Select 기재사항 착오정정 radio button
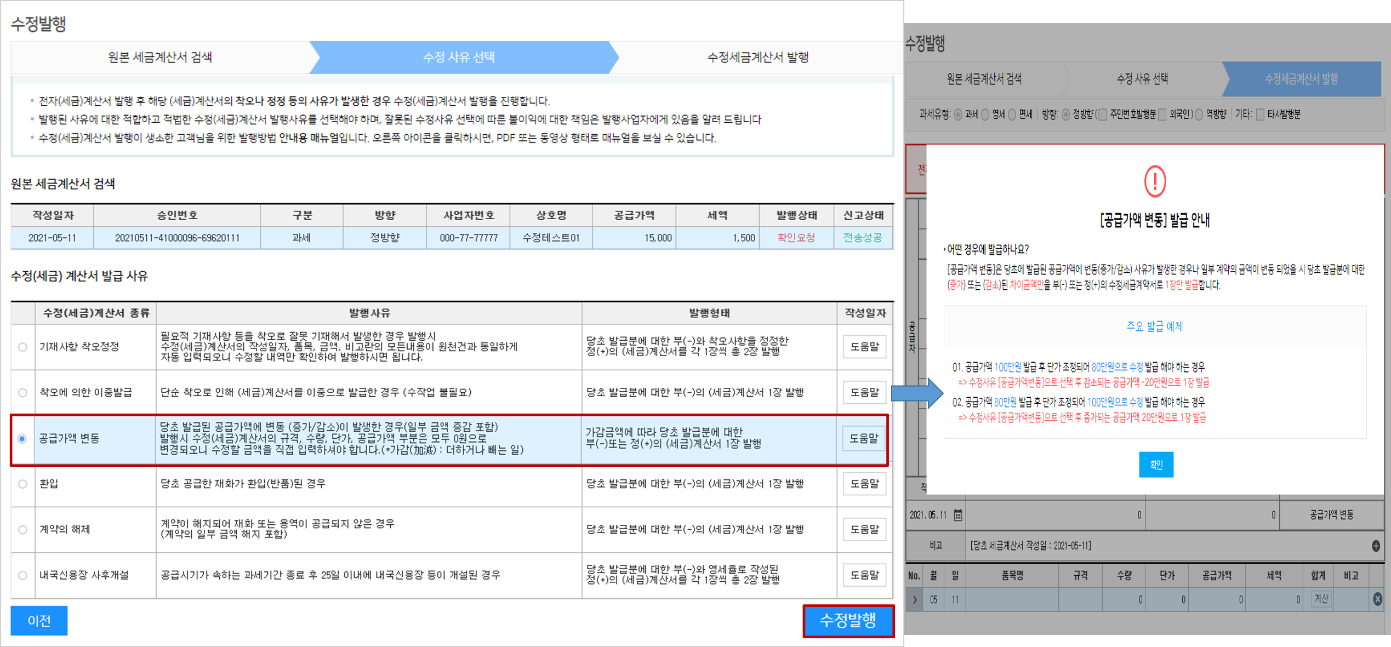The width and height of the screenshot is (1391, 647). click(22, 347)
